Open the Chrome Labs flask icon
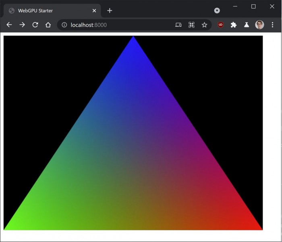This screenshot has width=282, height=242. [246, 25]
